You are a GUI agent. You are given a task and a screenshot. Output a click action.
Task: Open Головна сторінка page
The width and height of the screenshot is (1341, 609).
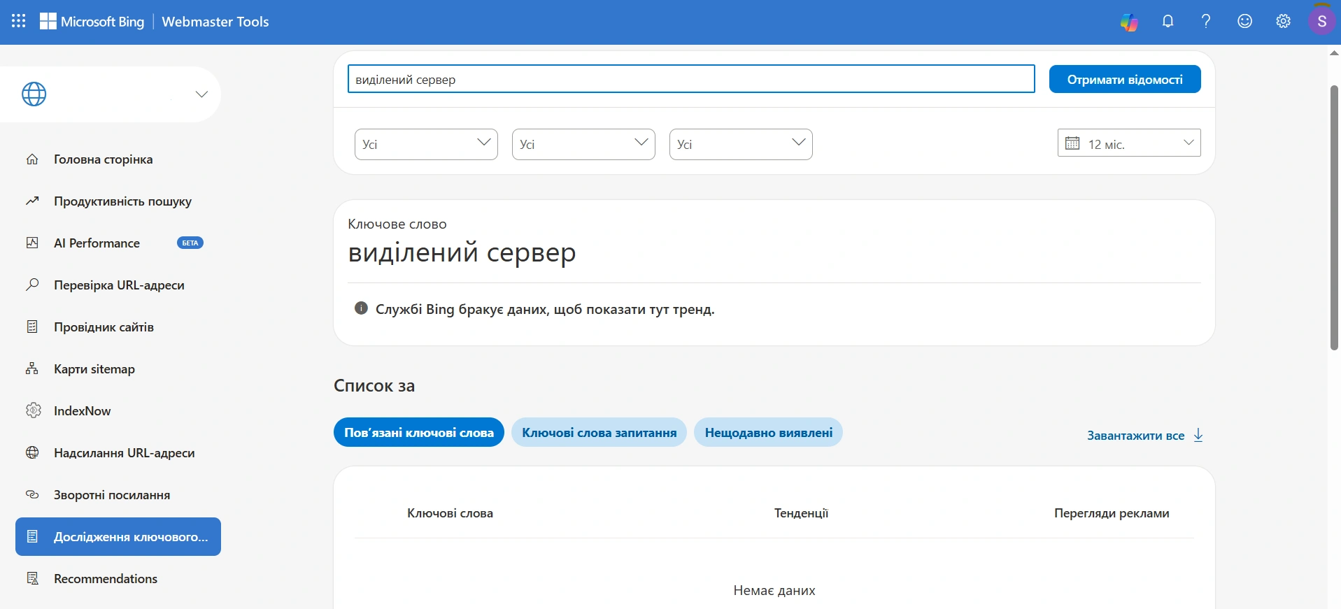point(104,159)
